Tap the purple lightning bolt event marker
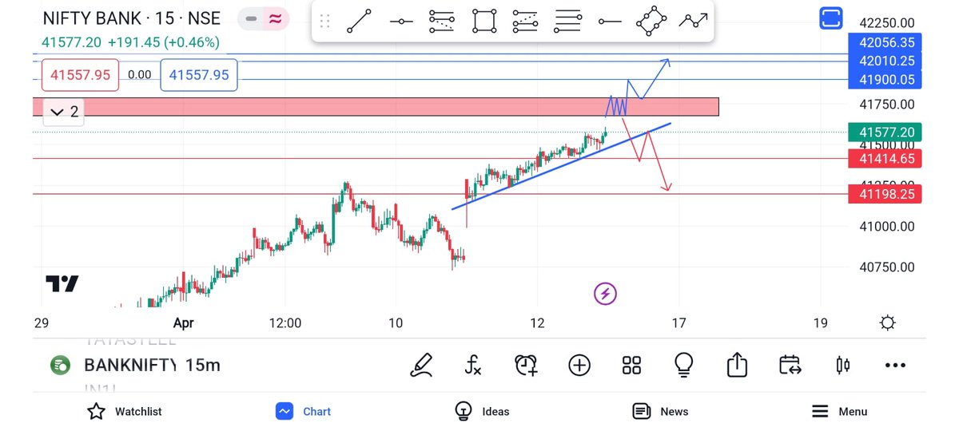 [605, 294]
